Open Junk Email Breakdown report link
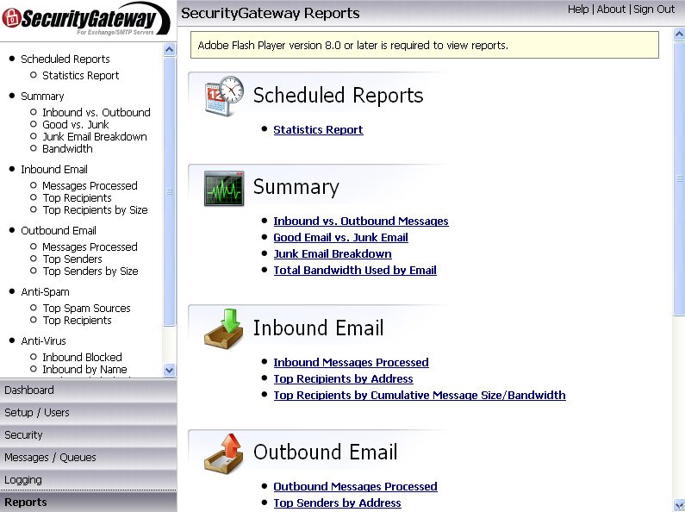This screenshot has height=512, width=685. point(333,253)
